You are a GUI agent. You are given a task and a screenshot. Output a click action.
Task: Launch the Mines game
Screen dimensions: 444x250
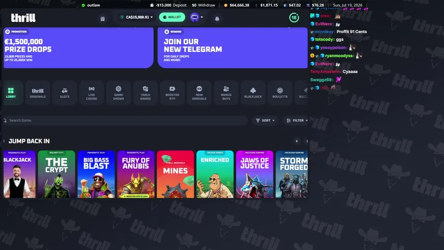tap(175, 174)
